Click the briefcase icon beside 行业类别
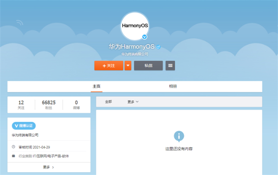The width and height of the screenshot is (278, 175). pos(13,156)
